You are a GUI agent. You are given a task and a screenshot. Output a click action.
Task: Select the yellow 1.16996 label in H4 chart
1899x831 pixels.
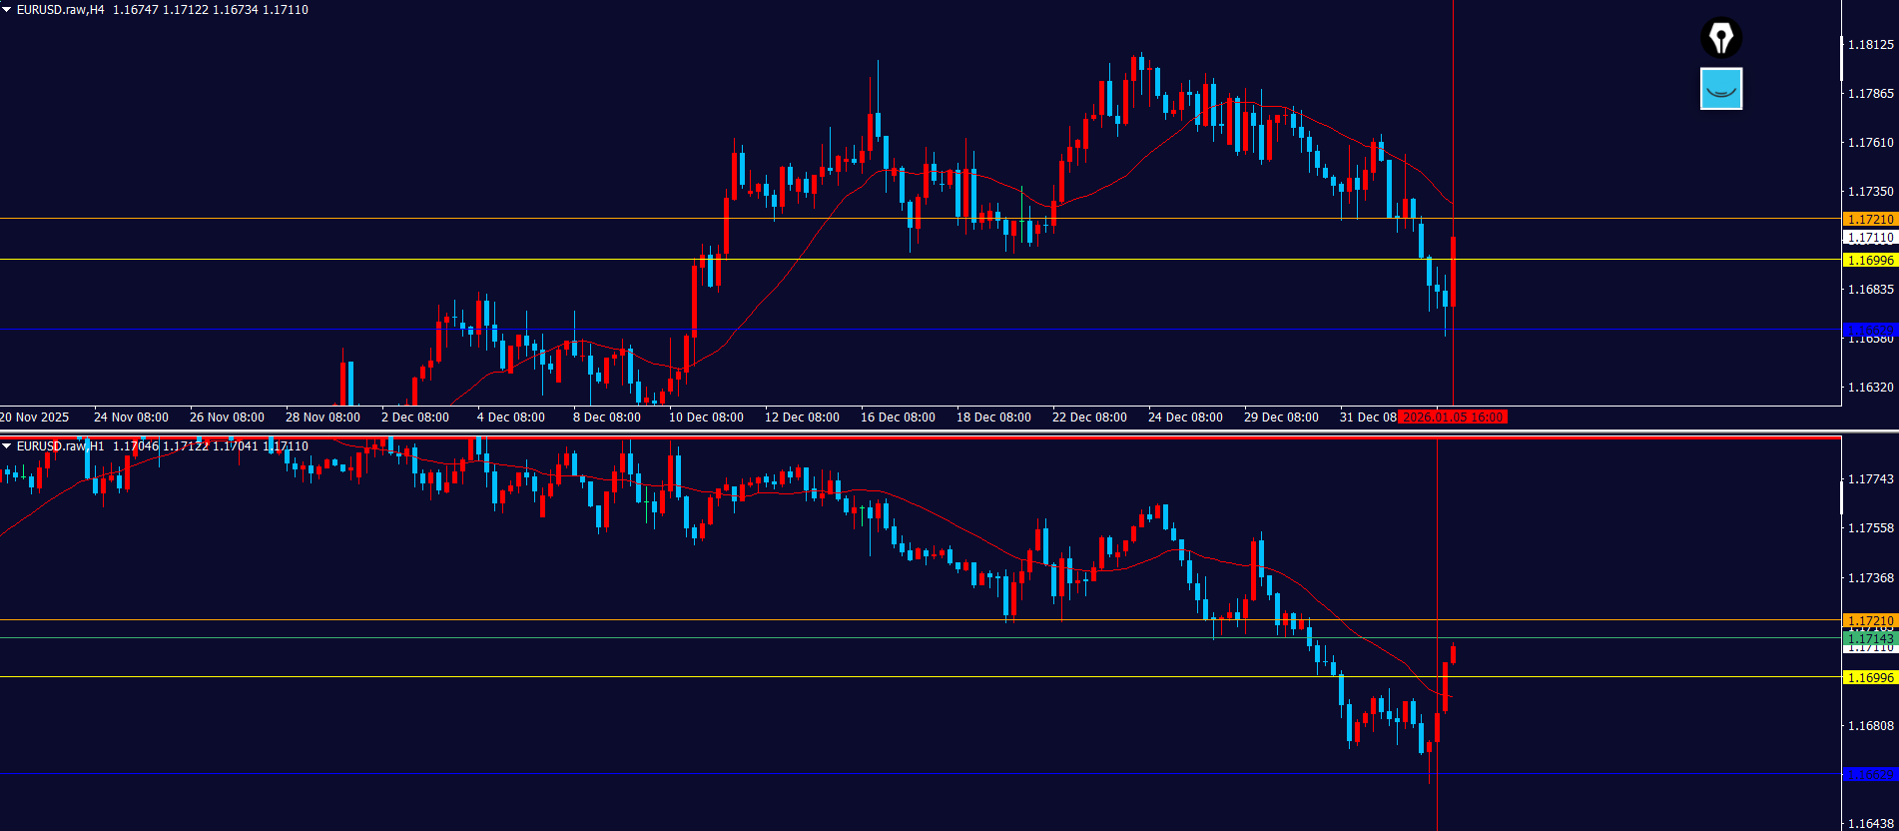click(1869, 260)
